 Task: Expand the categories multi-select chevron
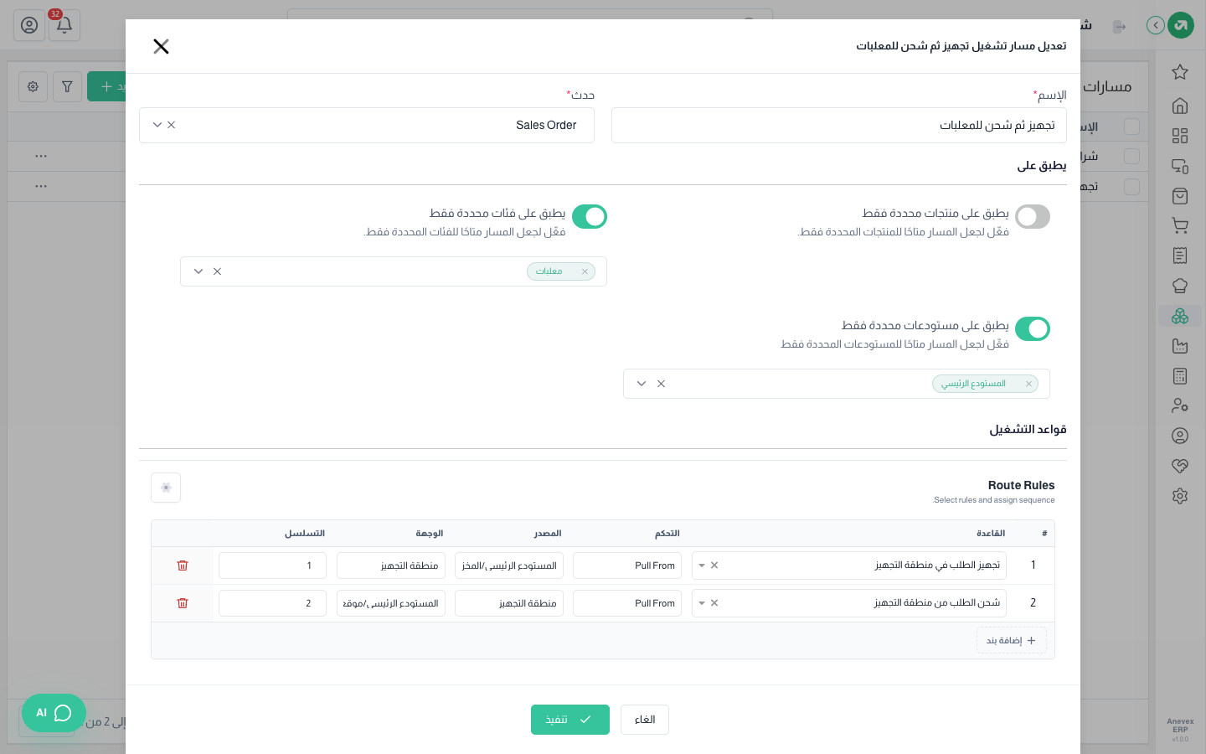tap(198, 271)
